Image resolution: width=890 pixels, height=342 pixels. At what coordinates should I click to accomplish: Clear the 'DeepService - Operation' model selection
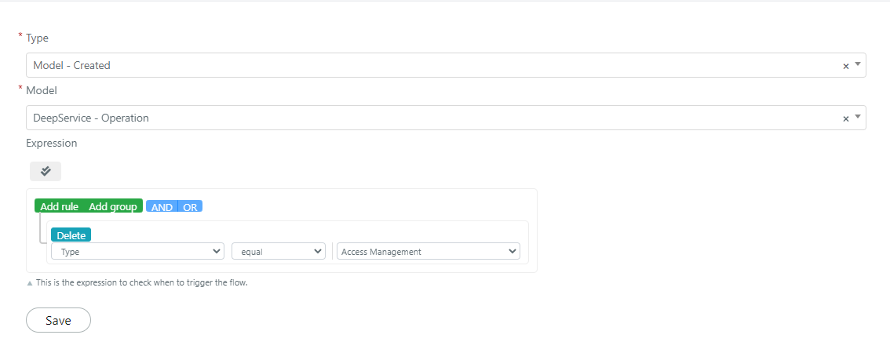[846, 118]
